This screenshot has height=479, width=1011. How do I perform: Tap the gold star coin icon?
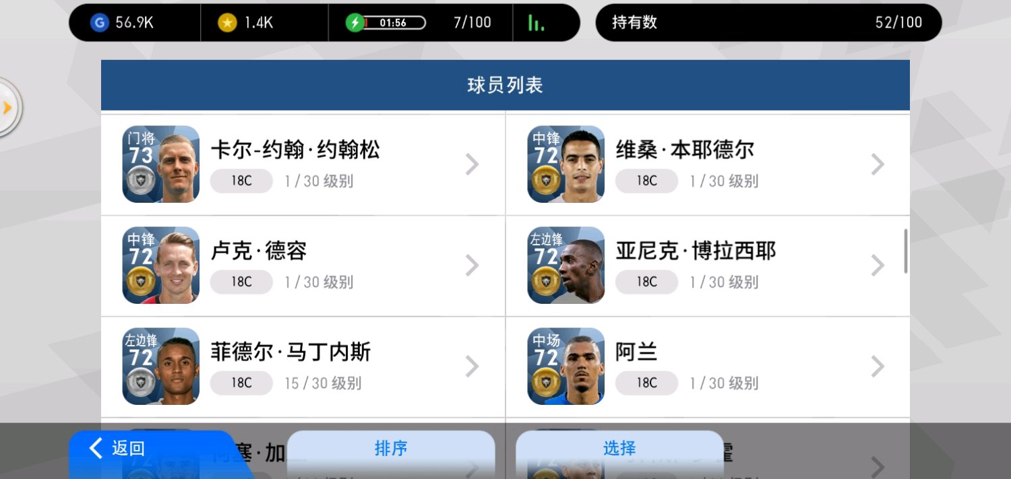(228, 23)
